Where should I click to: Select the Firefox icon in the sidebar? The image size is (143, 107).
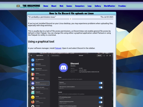[x=33, y=102]
